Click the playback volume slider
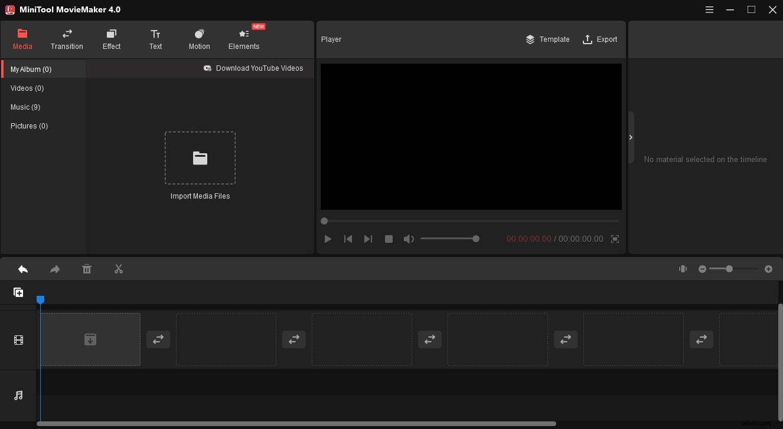Viewport: 783px width, 429px height. [450, 239]
